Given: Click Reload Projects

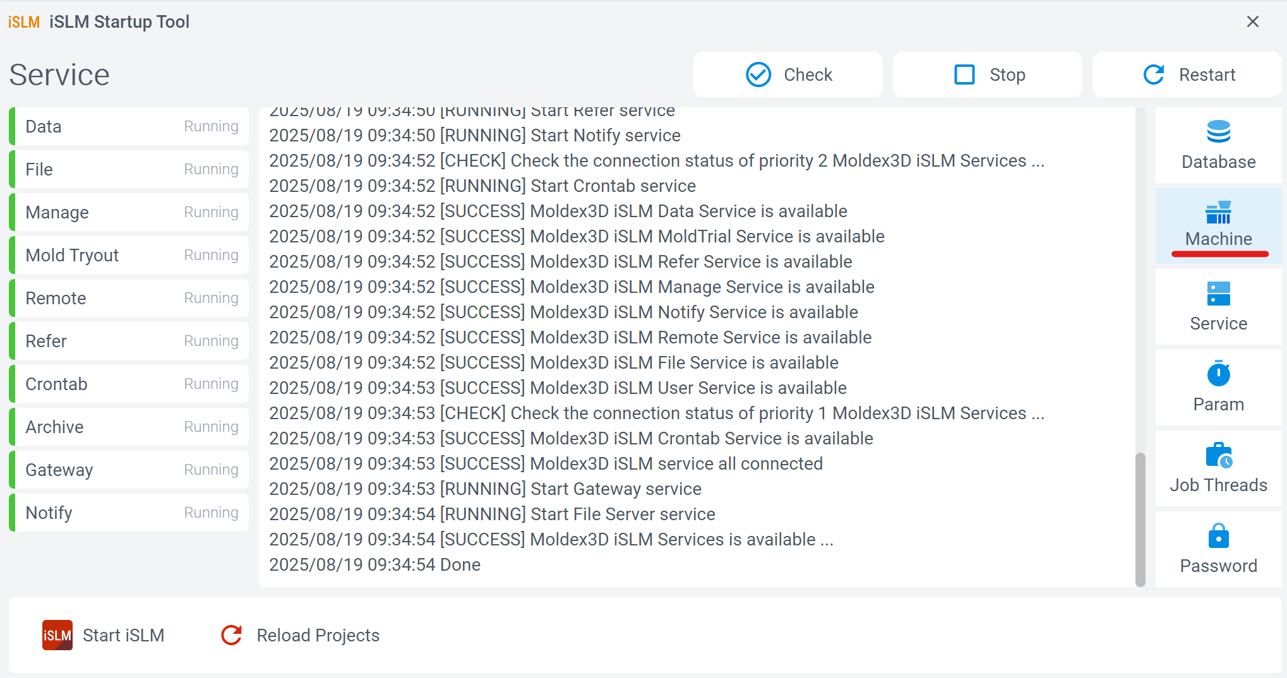Looking at the screenshot, I should [301, 635].
